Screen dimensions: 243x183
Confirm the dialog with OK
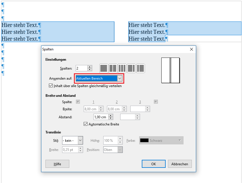154,164
